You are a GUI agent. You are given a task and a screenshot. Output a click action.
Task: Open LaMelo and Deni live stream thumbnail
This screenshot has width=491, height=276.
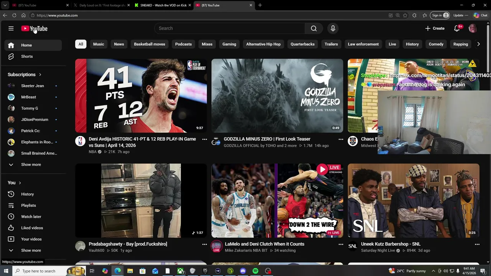tap(277, 200)
